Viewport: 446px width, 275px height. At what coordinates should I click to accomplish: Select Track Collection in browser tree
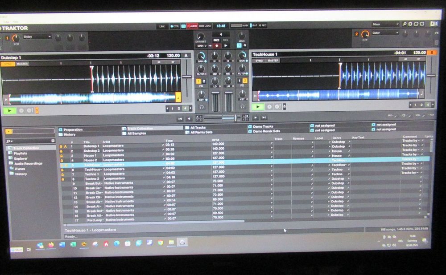coord(31,148)
